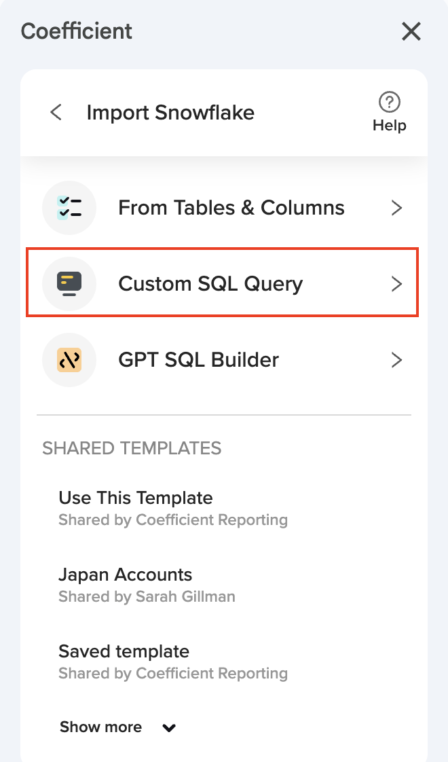Select the From Tables & Columns option
Image resolution: width=448 pixels, height=762 pixels.
(x=231, y=208)
